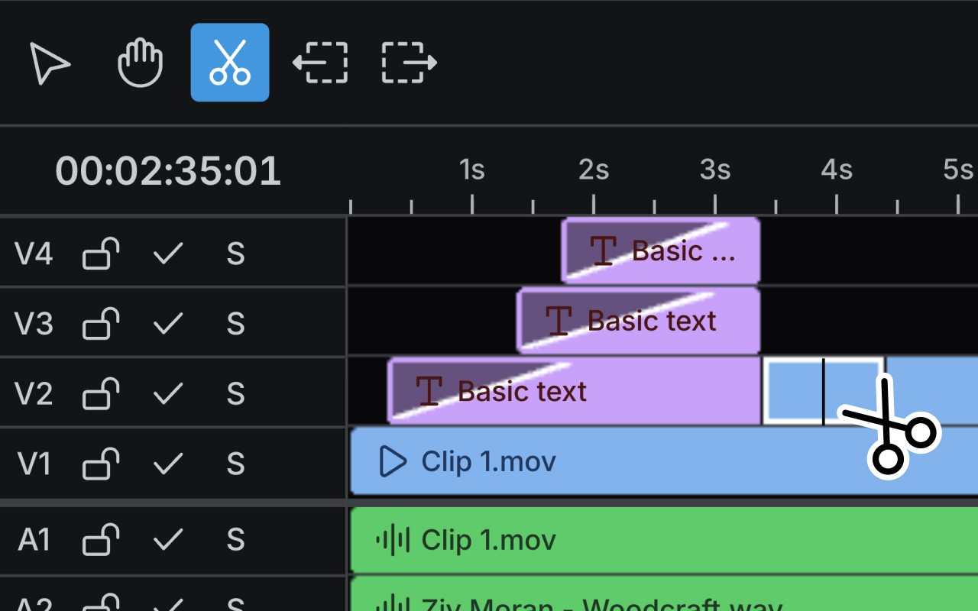Click the 00:02:35:01 timecode field
Viewport: 978px width, 611px height.
168,171
